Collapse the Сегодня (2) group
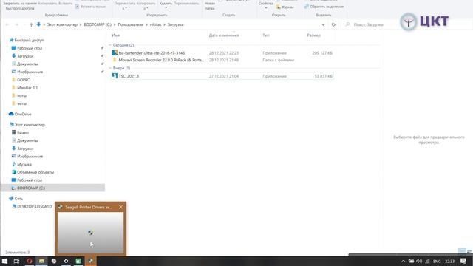The height and width of the screenshot is (266, 473). [110, 45]
